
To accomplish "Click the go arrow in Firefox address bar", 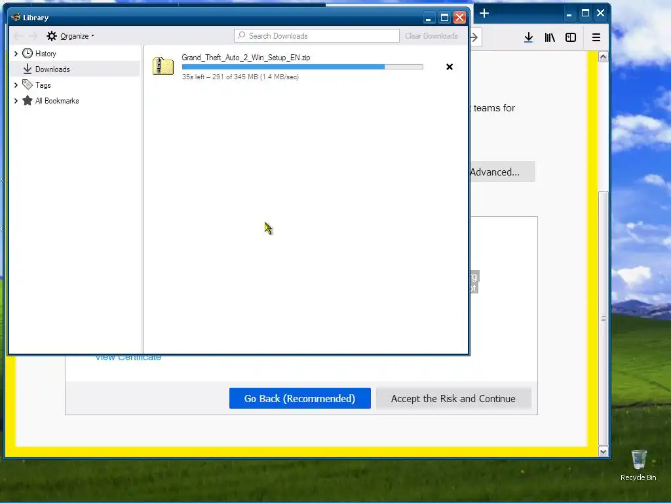I will [474, 37].
